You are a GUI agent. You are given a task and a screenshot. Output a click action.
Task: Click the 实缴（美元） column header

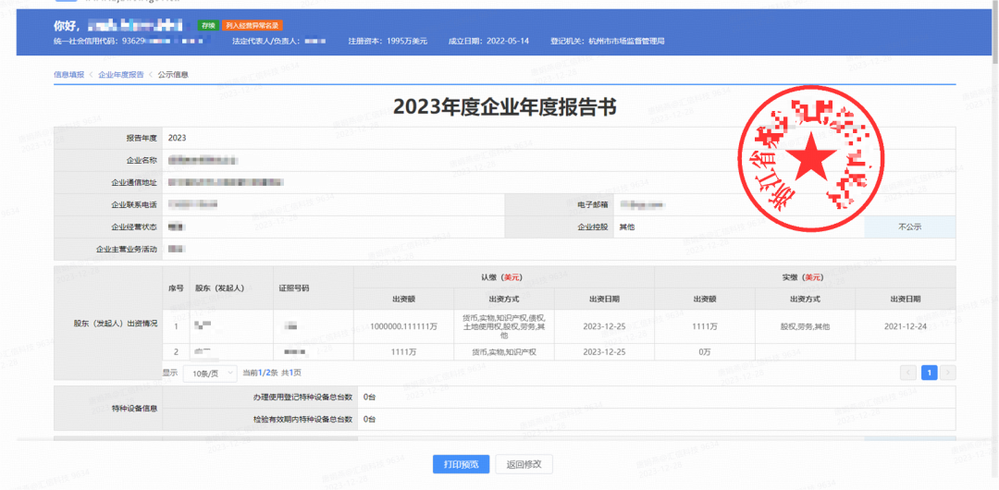tap(806, 277)
